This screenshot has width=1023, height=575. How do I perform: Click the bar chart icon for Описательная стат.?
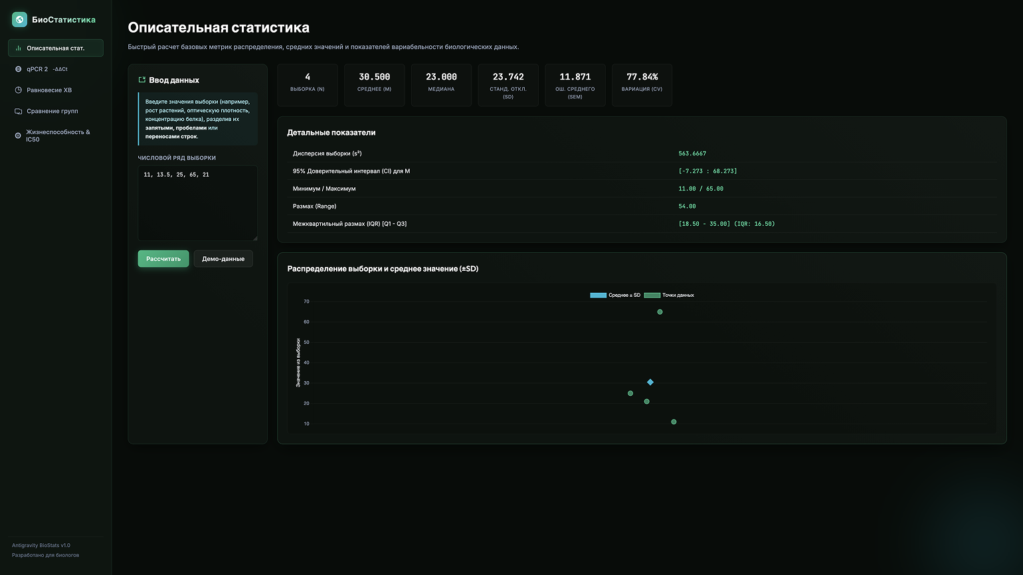[x=19, y=48]
